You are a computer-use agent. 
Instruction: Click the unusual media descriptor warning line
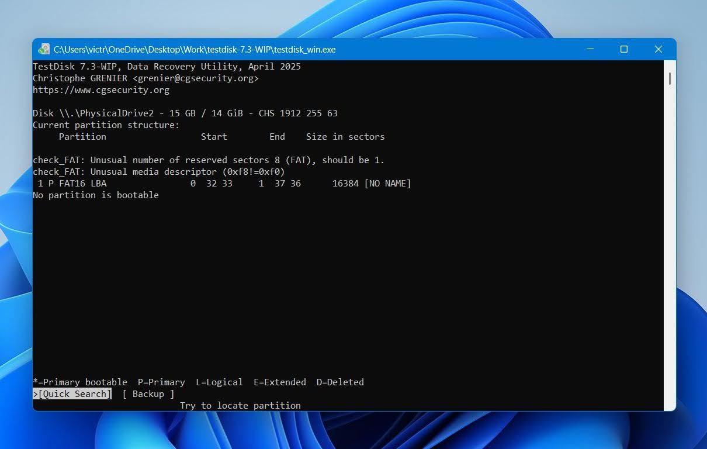(159, 172)
